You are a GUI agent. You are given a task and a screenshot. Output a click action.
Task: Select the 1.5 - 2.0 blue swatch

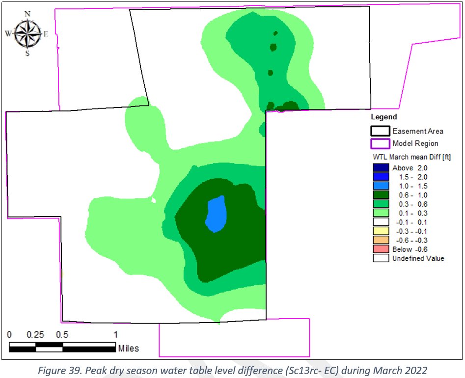381,177
